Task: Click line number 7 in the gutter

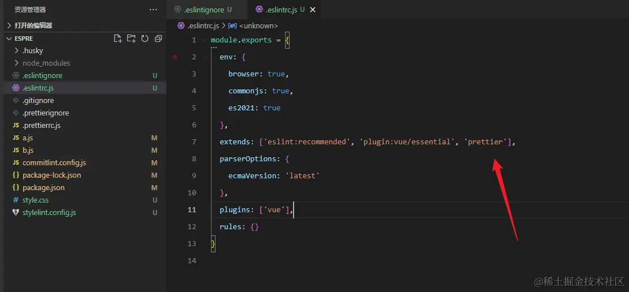Action: coord(194,141)
